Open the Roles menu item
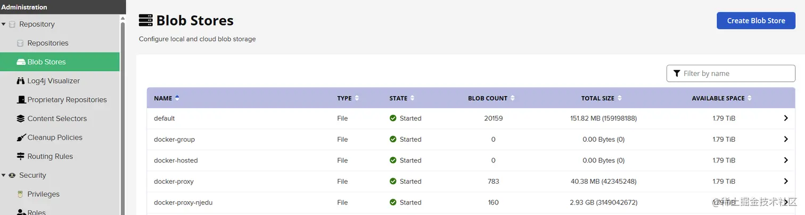 coord(36,212)
